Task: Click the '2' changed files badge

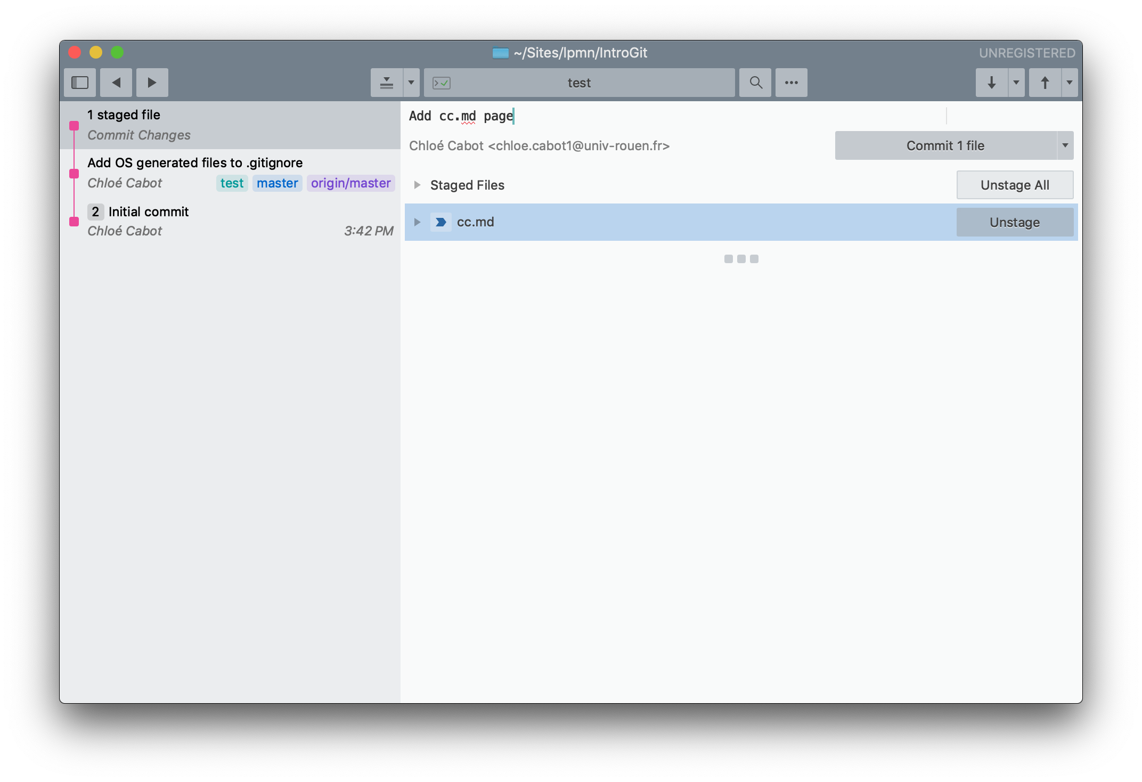Action: tap(95, 212)
